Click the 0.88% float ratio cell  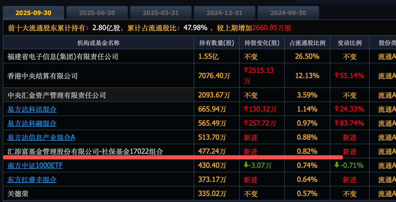coord(307,137)
